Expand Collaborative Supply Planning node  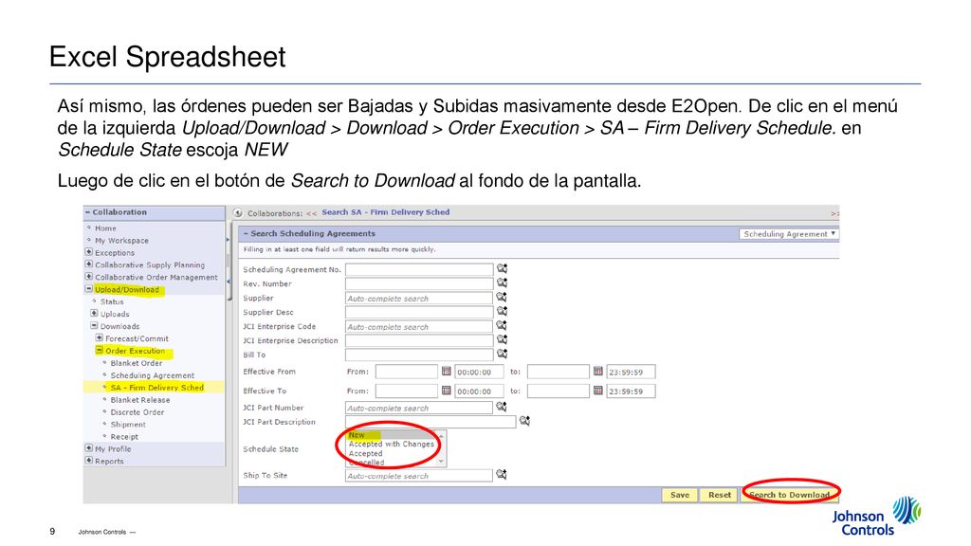[x=88, y=264]
